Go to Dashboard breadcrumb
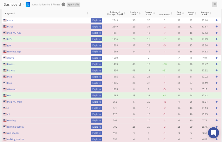The height and width of the screenshot is (142, 222). pyautogui.click(x=12, y=4)
